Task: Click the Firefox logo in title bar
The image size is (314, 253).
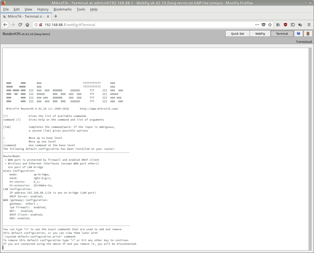Action: point(3,3)
